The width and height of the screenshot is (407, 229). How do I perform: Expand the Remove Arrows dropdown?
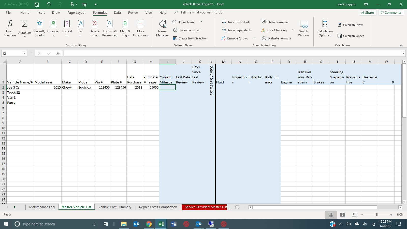[x=254, y=38]
